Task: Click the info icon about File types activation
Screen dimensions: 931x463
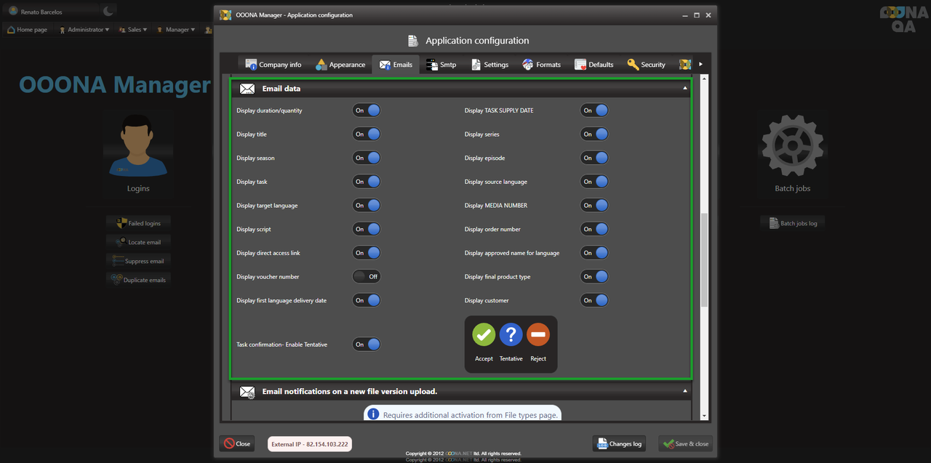Action: coord(373,414)
